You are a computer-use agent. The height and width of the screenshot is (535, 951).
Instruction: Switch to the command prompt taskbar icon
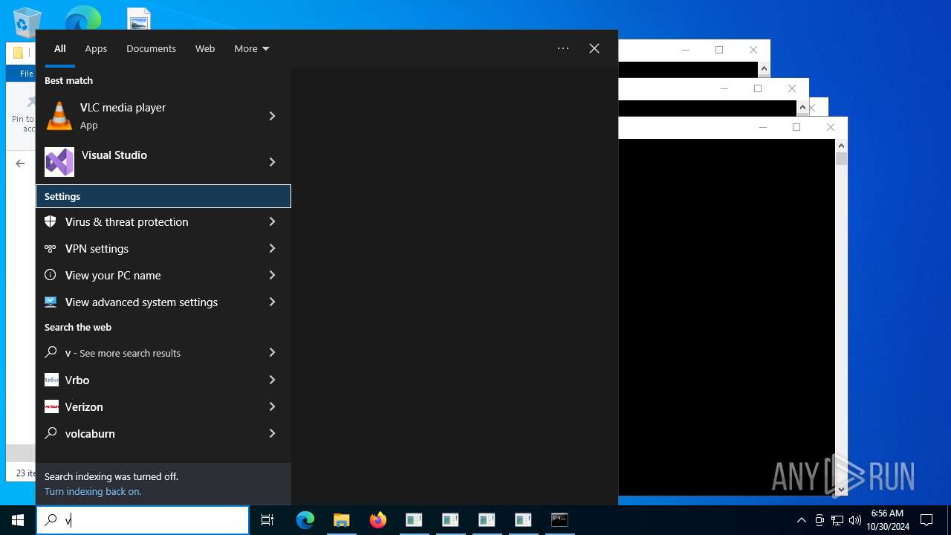(559, 520)
